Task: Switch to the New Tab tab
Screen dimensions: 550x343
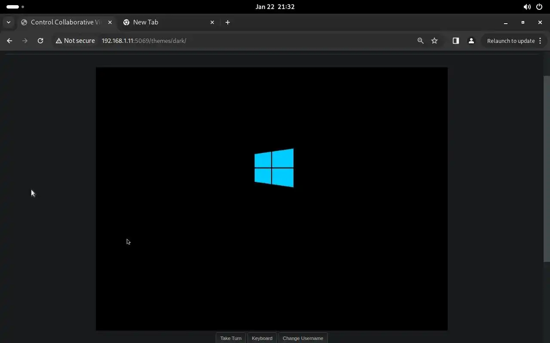Action: pos(168,22)
